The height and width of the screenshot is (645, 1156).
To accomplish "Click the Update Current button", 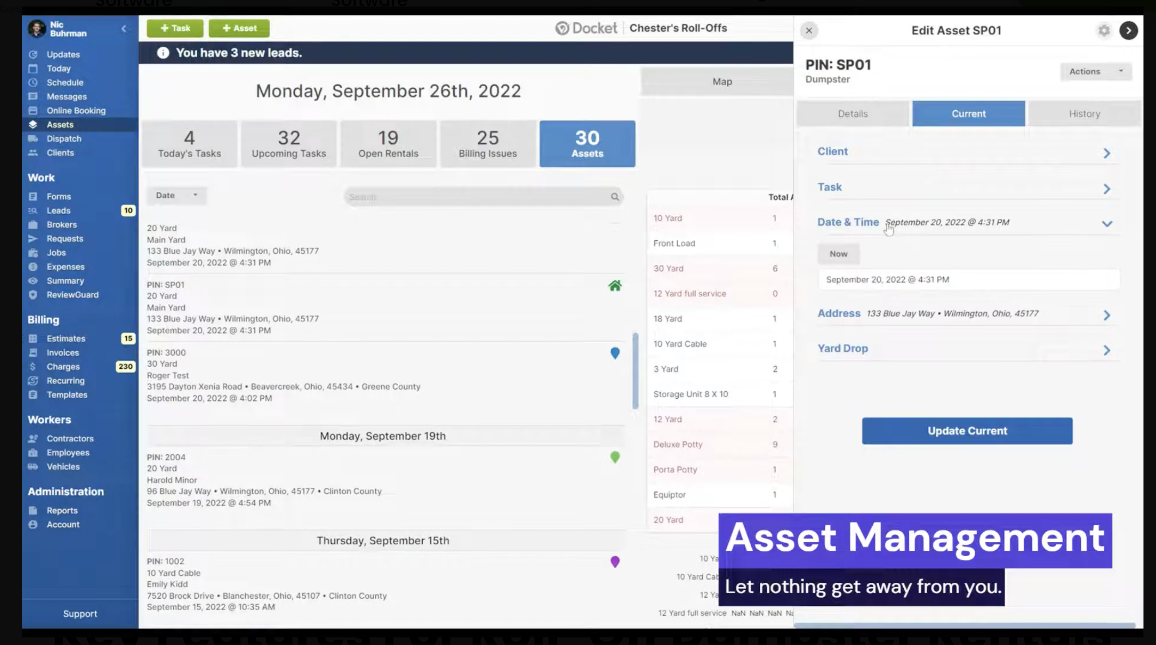I will tap(966, 430).
